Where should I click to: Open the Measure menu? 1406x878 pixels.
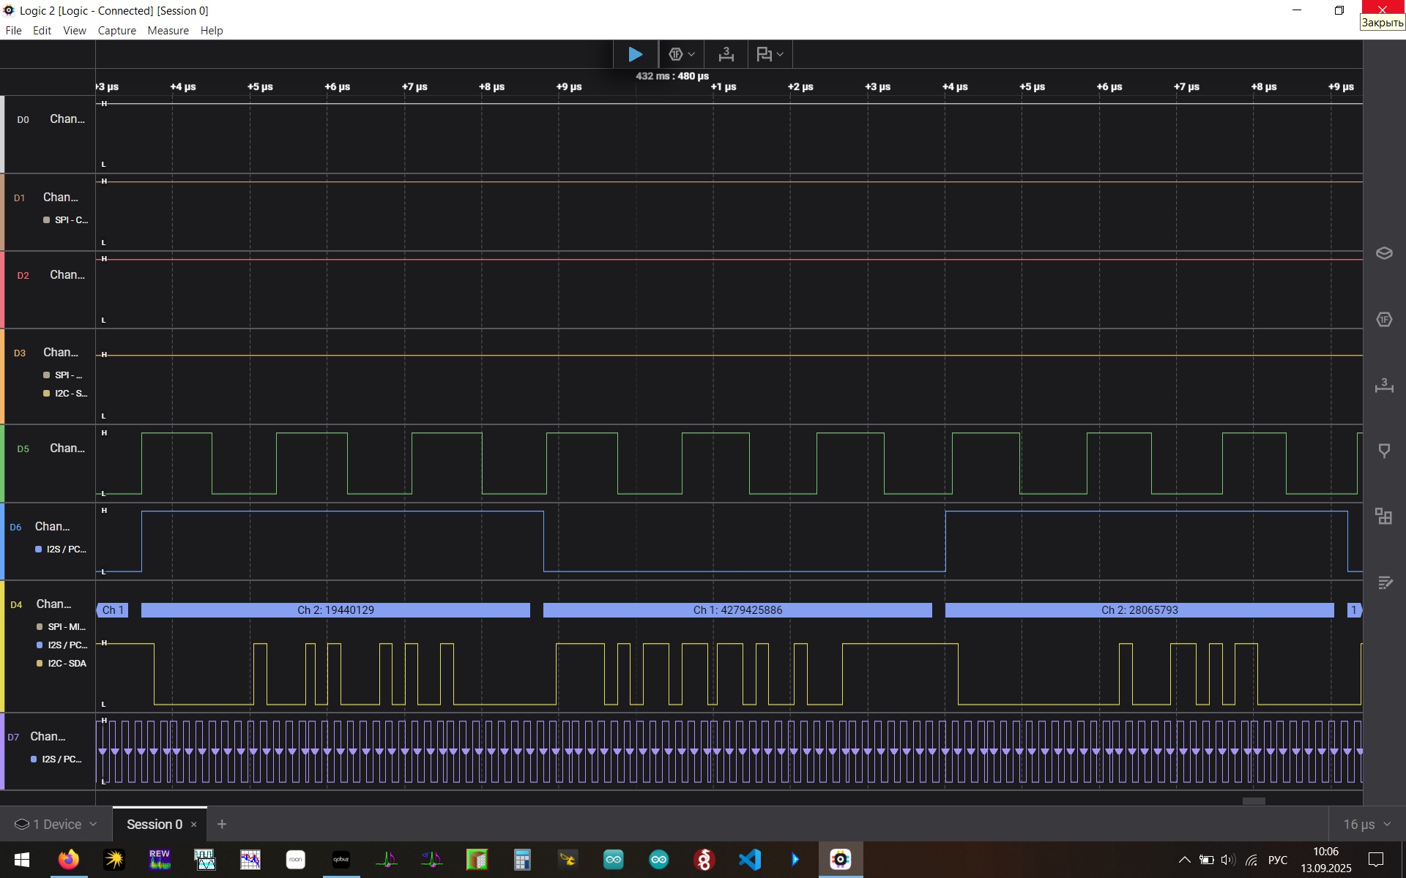point(168,31)
